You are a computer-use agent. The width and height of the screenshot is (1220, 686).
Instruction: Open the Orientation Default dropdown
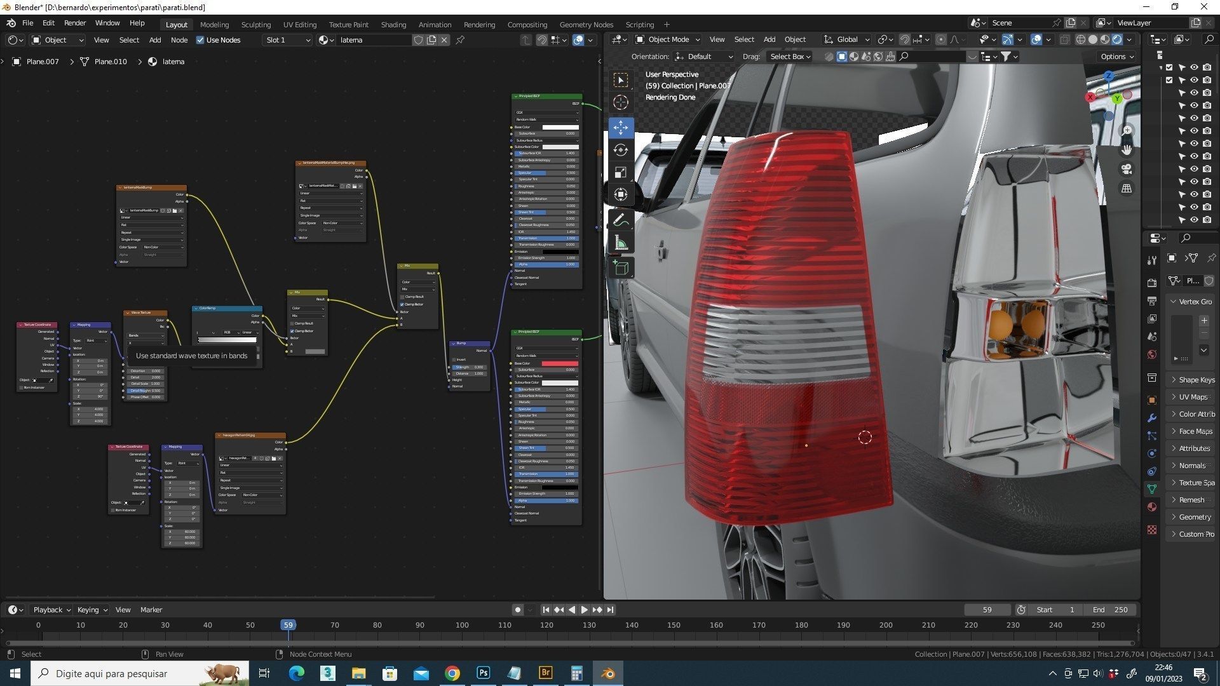pos(703,57)
